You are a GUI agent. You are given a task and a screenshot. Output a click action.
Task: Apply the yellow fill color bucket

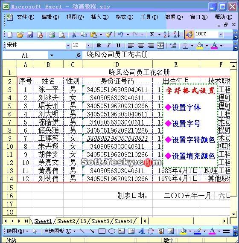pos(200,46)
